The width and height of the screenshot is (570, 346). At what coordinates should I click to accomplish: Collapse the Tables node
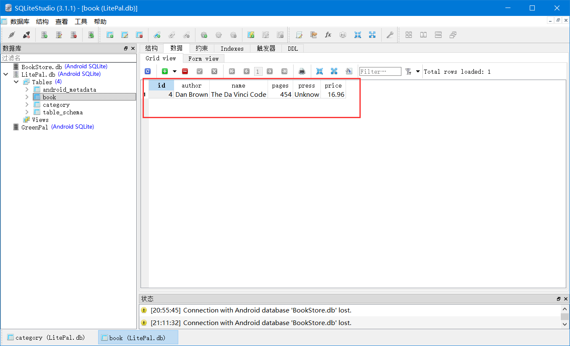click(x=16, y=82)
